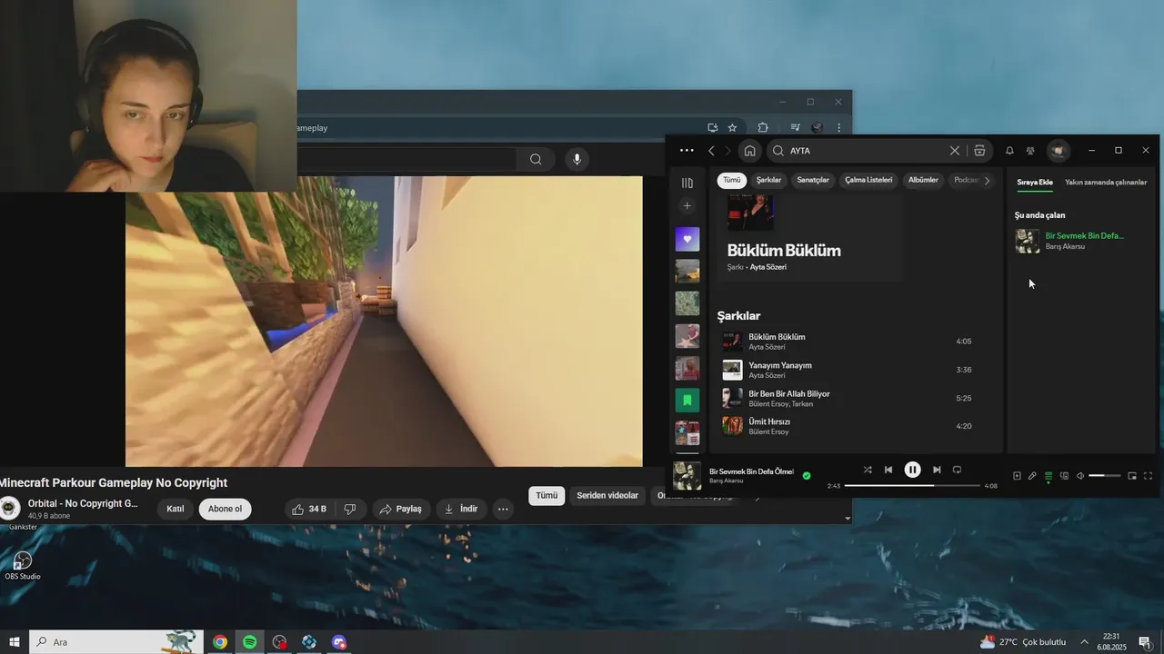Open Spotify from Windows taskbar

pos(249,642)
